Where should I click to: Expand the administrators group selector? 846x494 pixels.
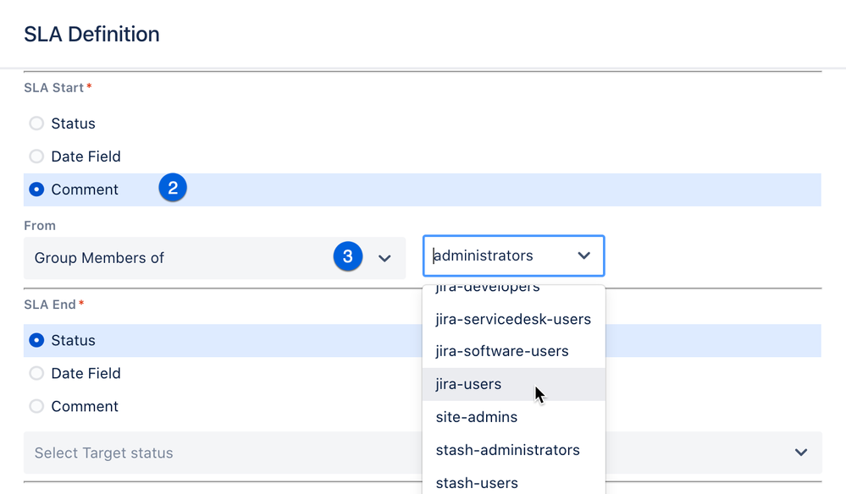pos(583,255)
